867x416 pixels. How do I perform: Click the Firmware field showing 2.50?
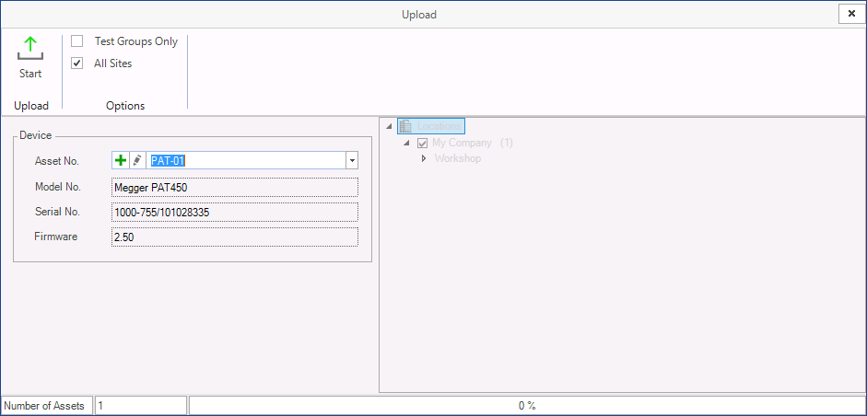(x=234, y=237)
